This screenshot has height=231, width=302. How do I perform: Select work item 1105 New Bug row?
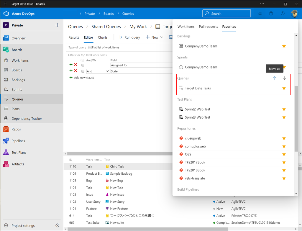118,181
